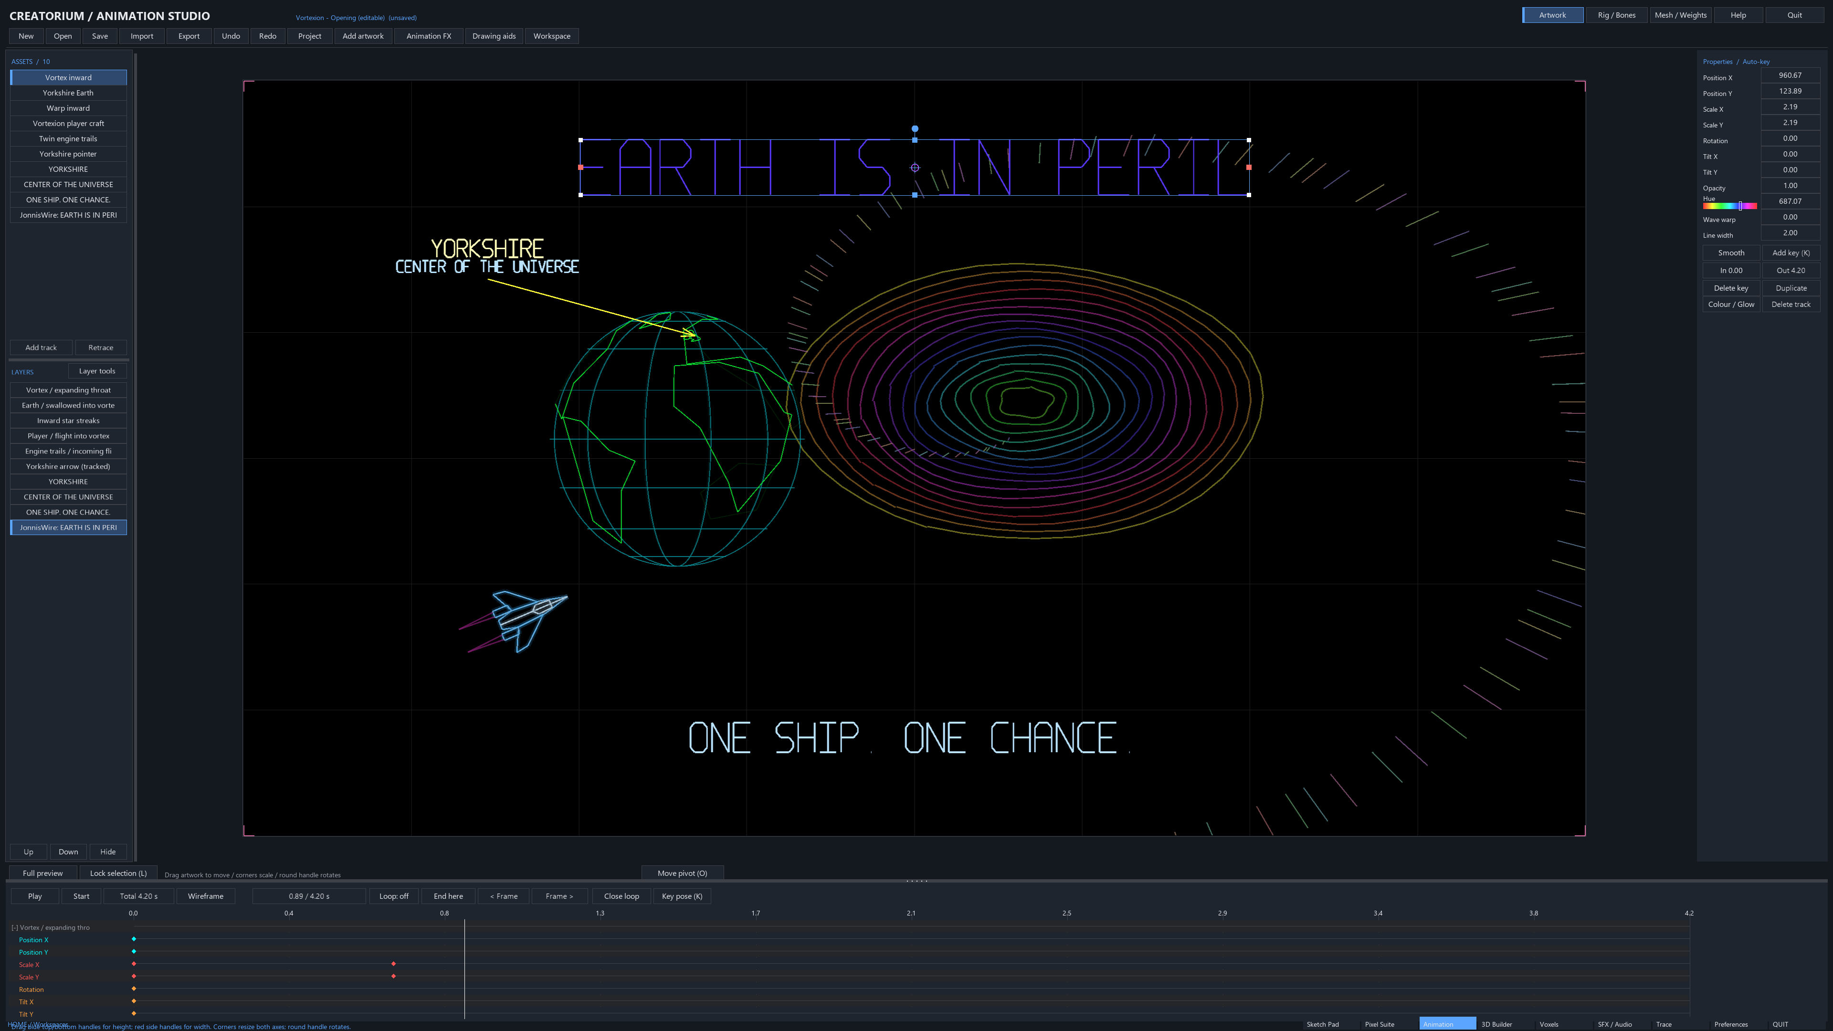Click the Delete track button
The image size is (1833, 1031).
1791,304
